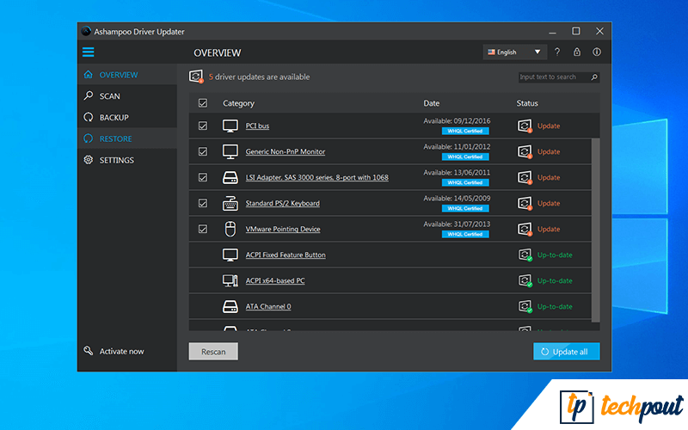This screenshot has height=430, width=688.
Task: Uncheck the Generic Non-PnP Monitor checkbox
Action: click(x=203, y=152)
